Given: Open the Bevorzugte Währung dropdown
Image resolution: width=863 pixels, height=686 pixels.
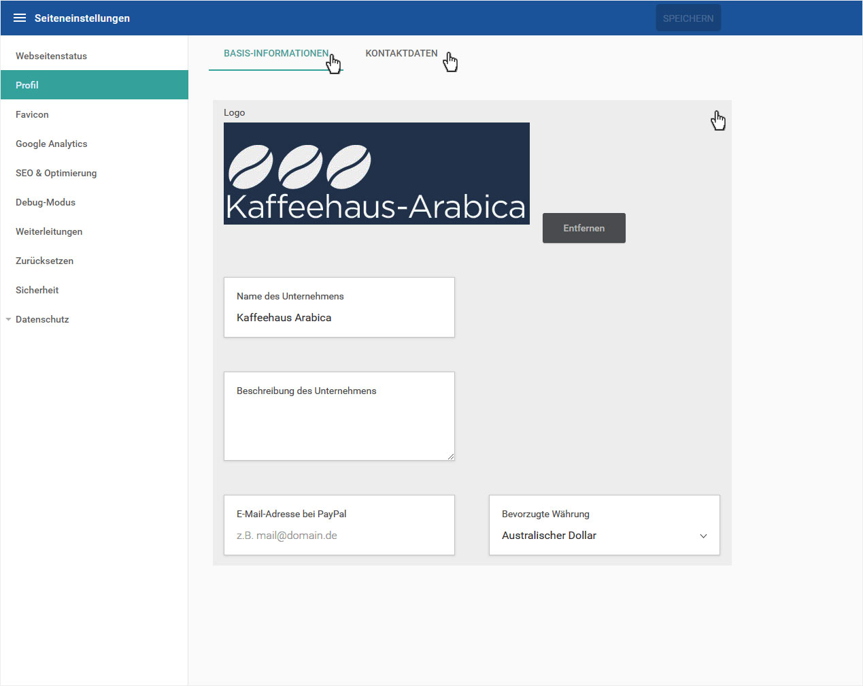Looking at the screenshot, I should (x=605, y=525).
